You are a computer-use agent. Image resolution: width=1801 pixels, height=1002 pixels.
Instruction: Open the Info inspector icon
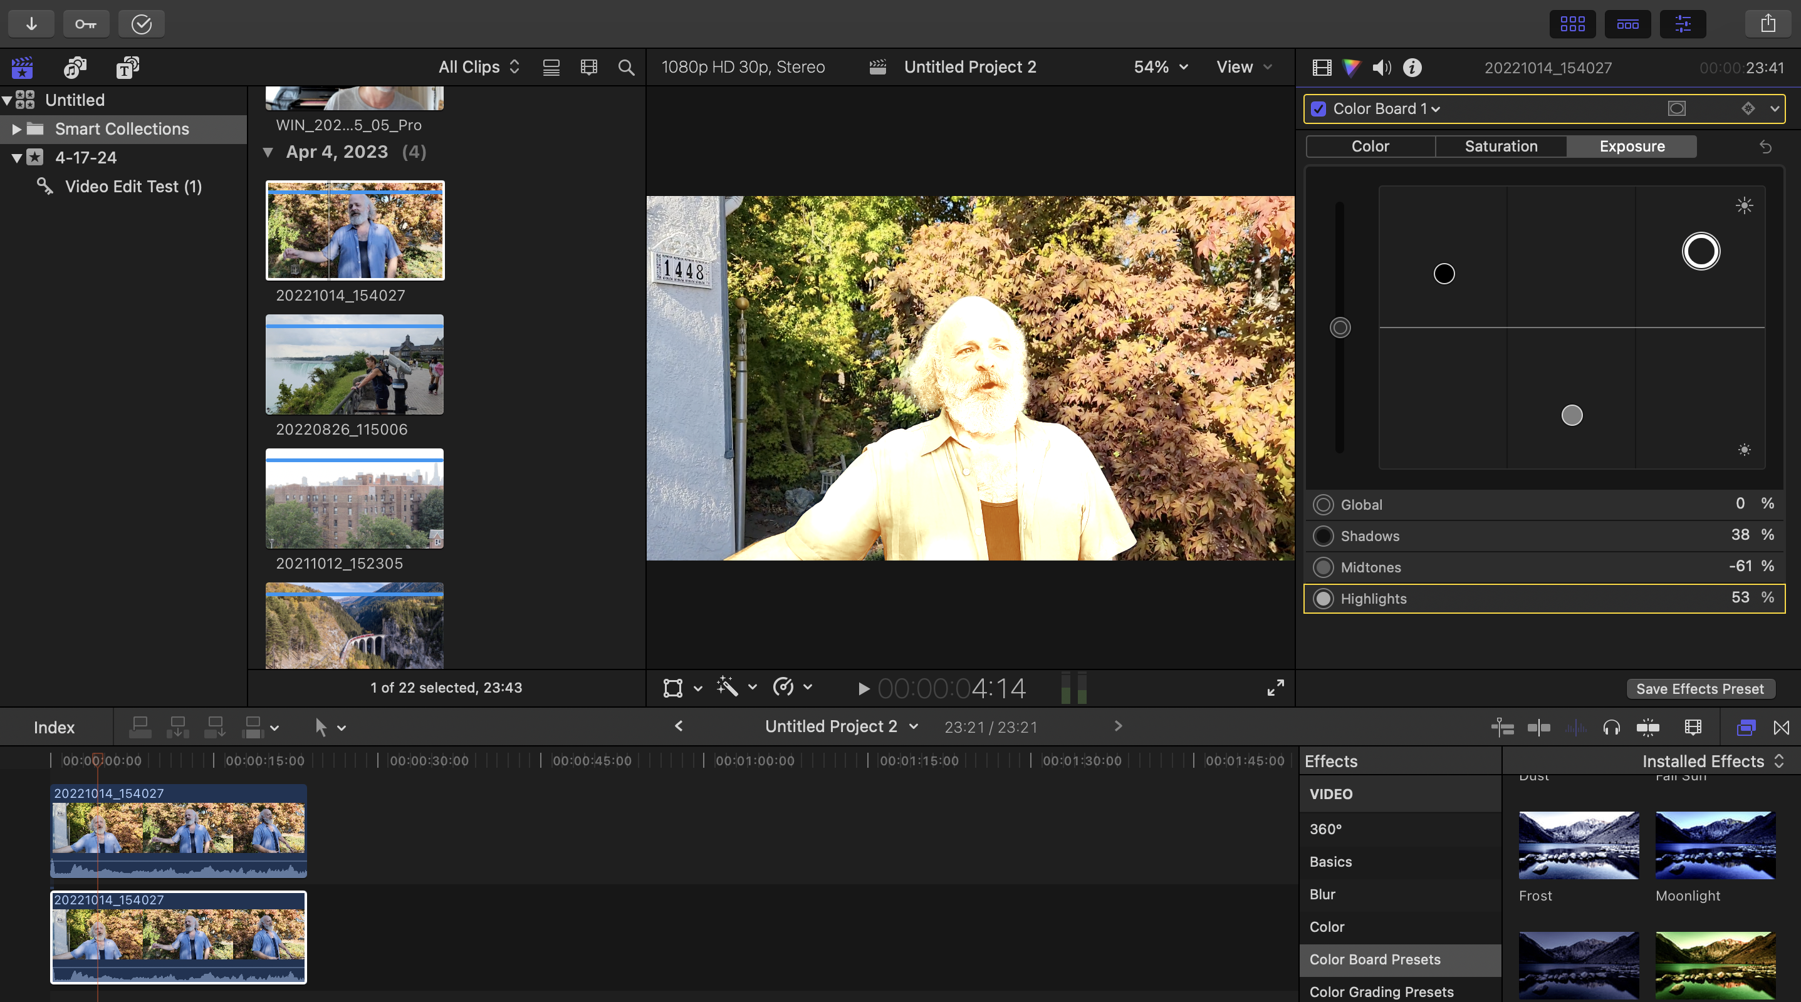pos(1412,67)
